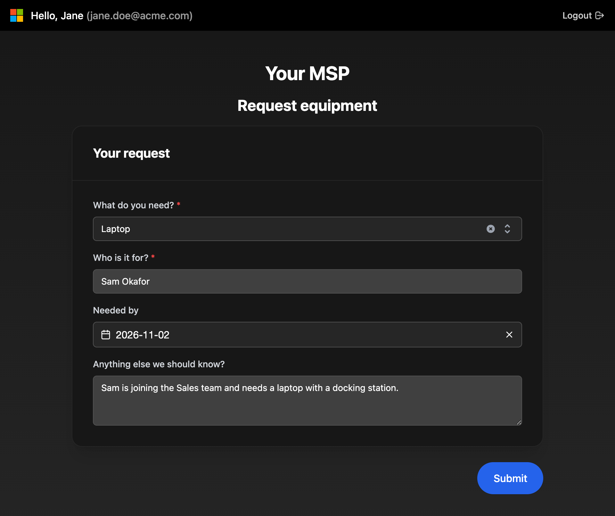Click the 'Hello, Jane' greeting text

pos(57,16)
